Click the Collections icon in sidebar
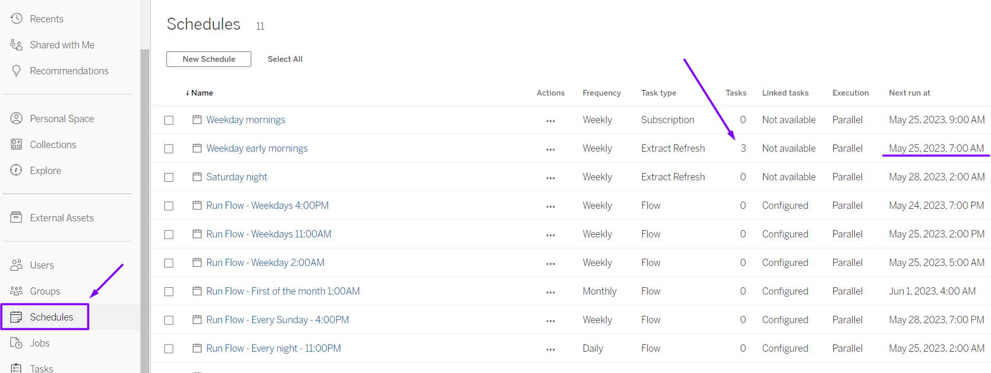This screenshot has width=991, height=373. point(17,144)
